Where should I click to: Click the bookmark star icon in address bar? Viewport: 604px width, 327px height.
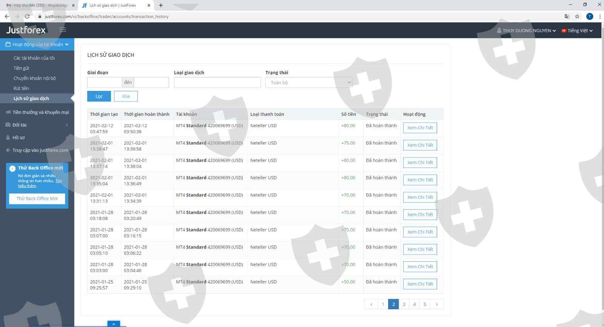tap(577, 17)
